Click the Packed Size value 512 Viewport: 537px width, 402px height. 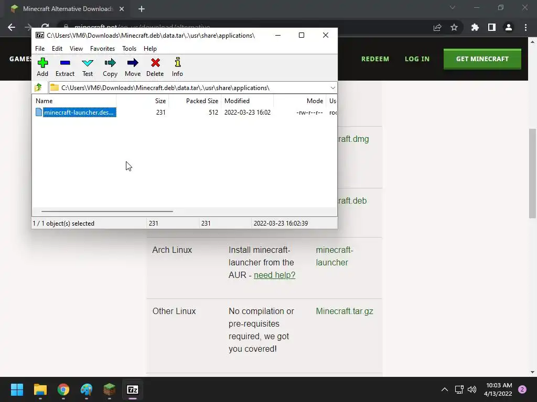pyautogui.click(x=213, y=112)
